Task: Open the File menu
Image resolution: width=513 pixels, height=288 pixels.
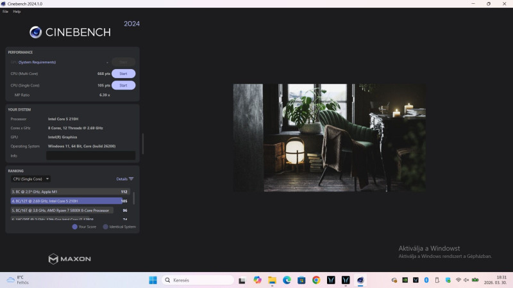Action: [5, 12]
